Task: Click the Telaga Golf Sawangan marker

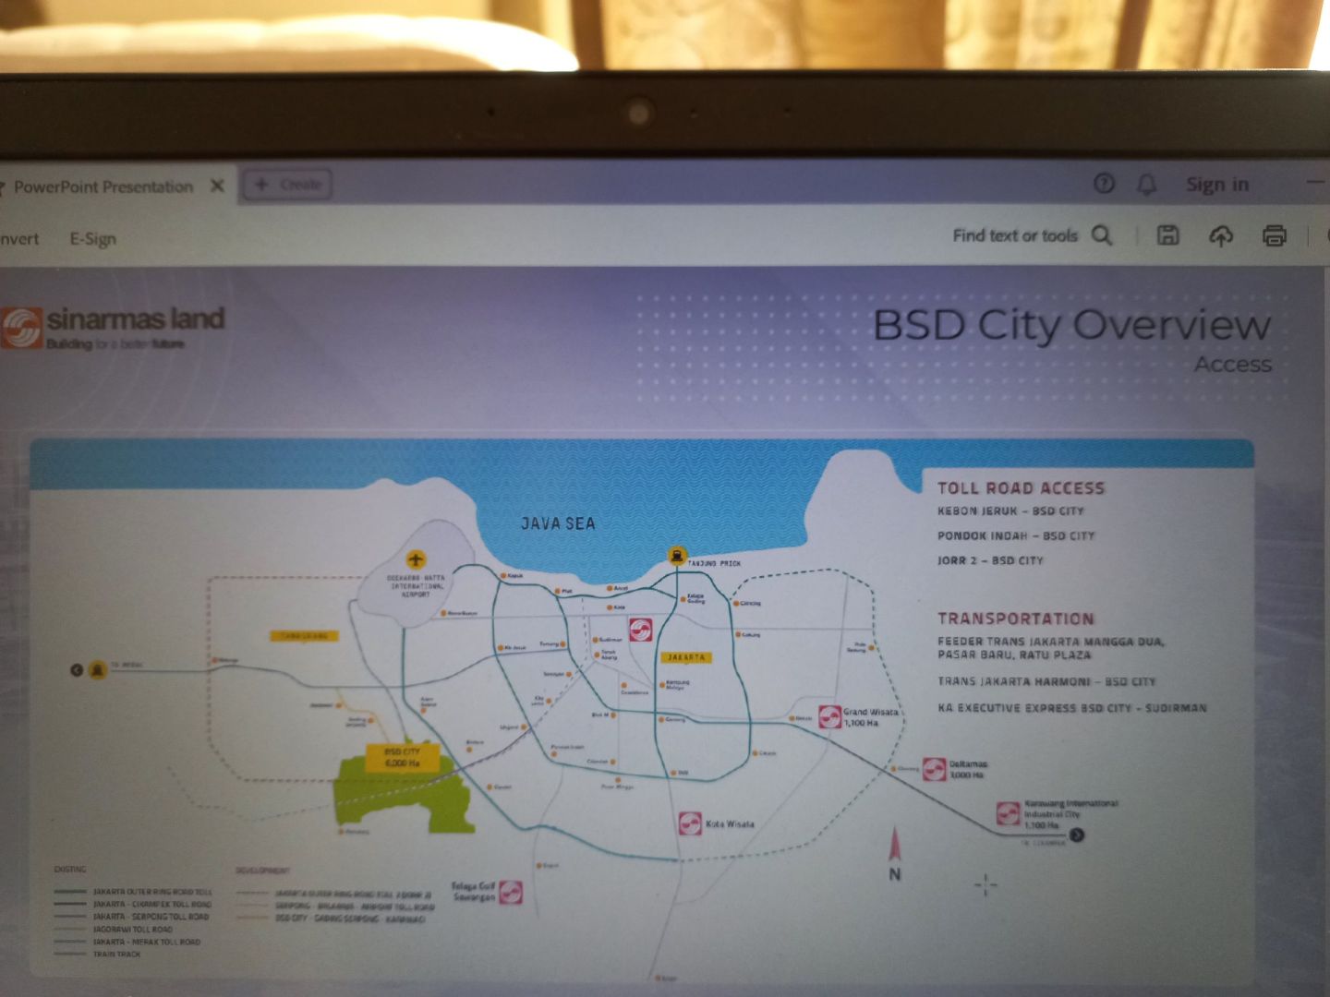Action: (x=511, y=892)
